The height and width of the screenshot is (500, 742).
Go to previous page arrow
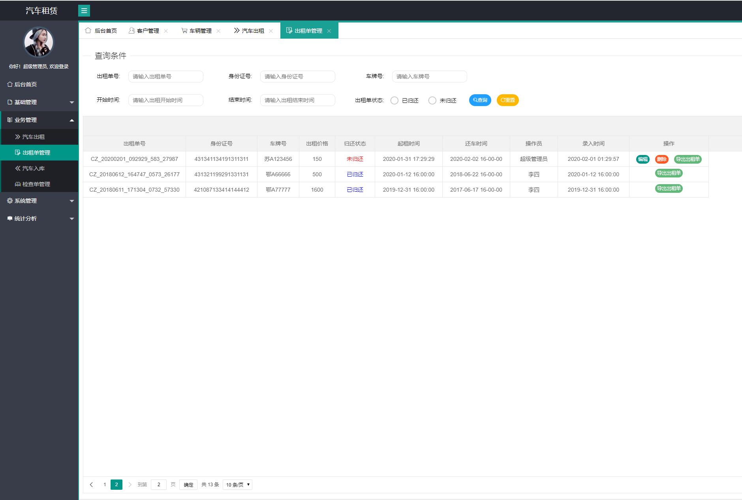tap(91, 485)
